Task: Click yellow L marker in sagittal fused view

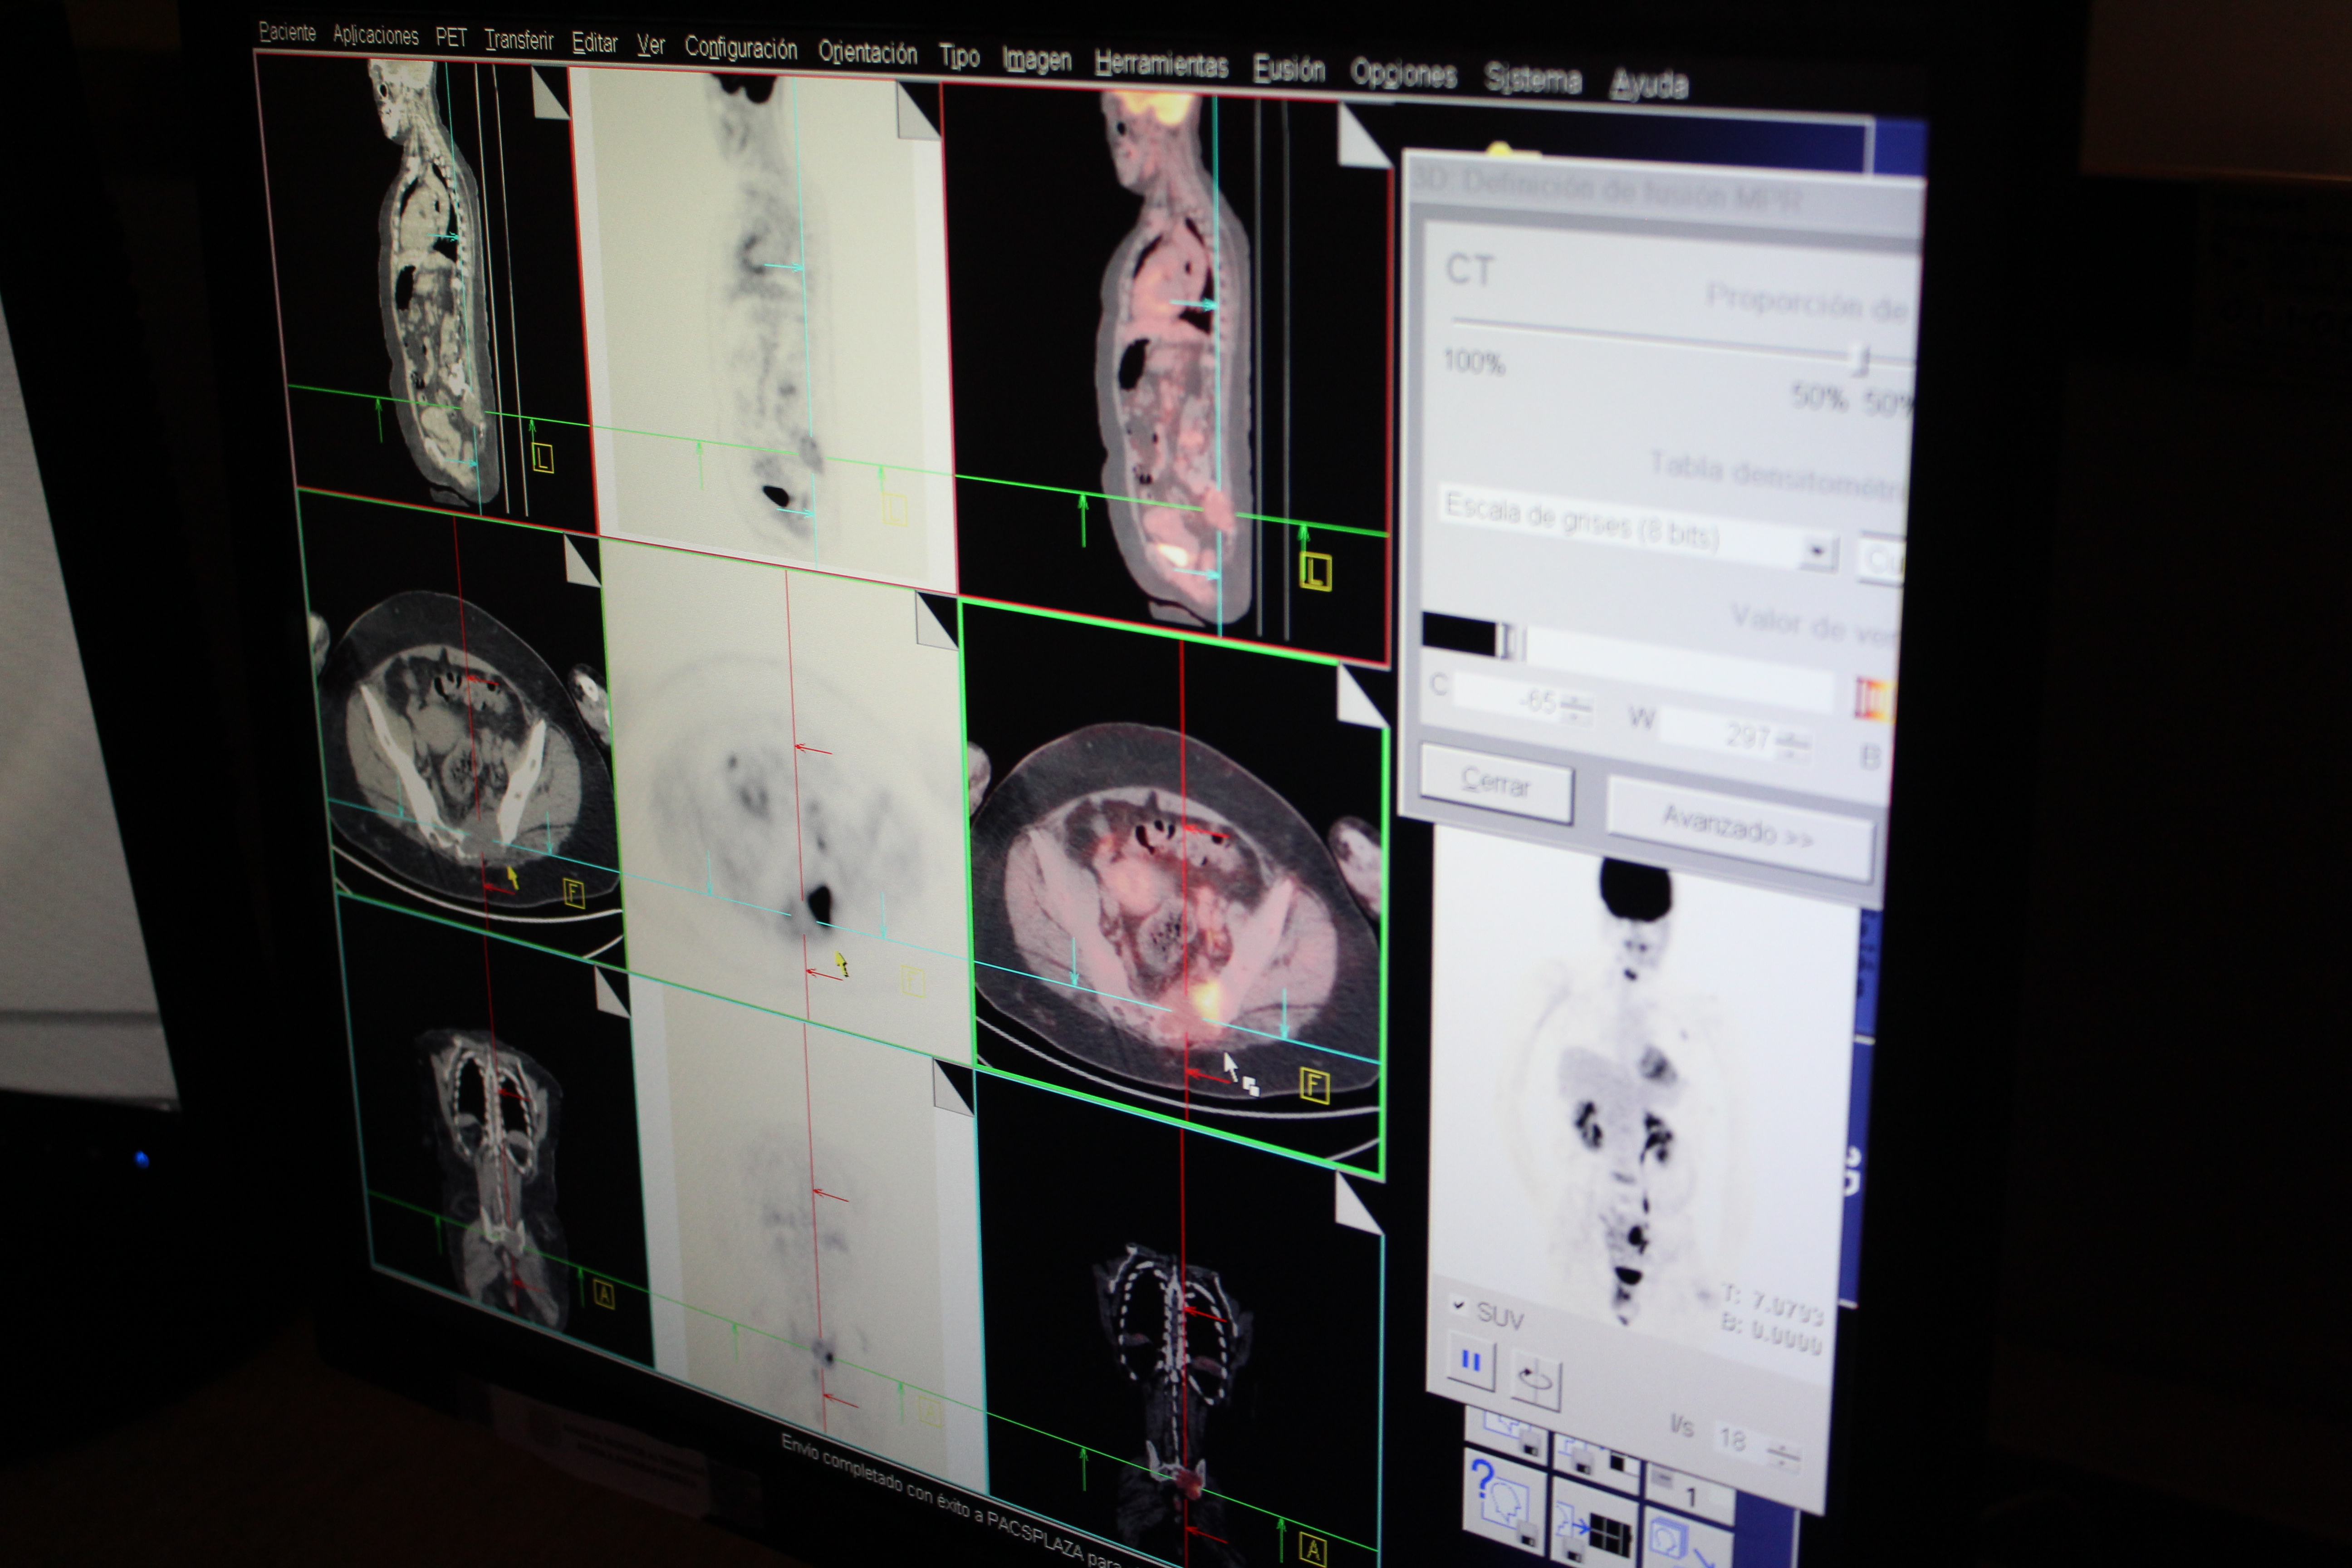Action: click(x=1315, y=572)
